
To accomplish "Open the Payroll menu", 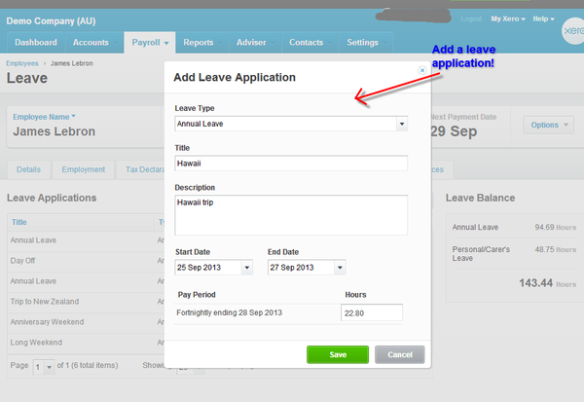I will coord(150,43).
